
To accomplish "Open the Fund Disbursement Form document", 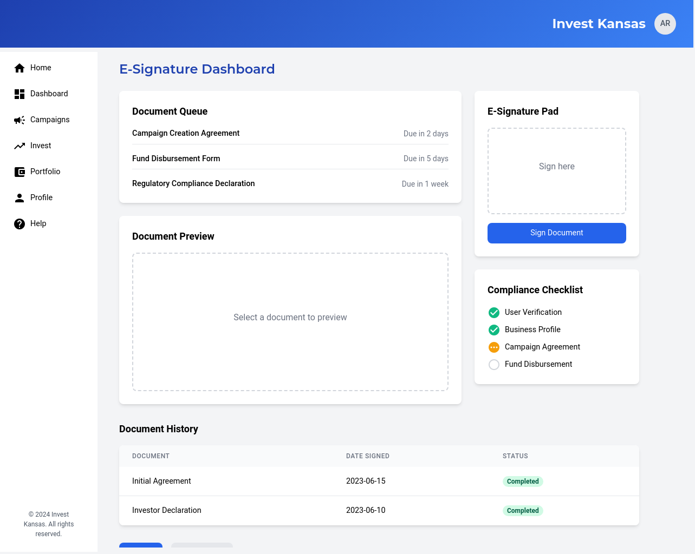I will [x=176, y=159].
